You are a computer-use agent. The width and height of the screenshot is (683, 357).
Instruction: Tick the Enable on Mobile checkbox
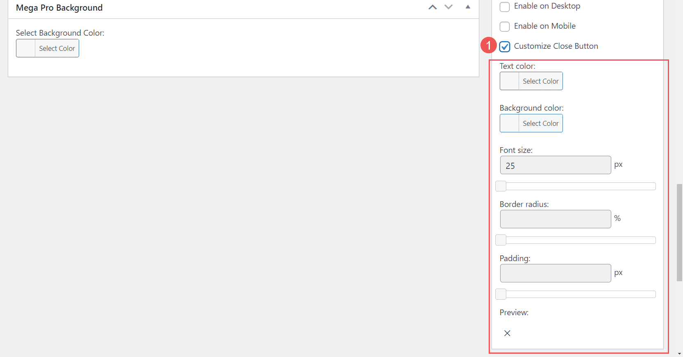pyautogui.click(x=505, y=27)
